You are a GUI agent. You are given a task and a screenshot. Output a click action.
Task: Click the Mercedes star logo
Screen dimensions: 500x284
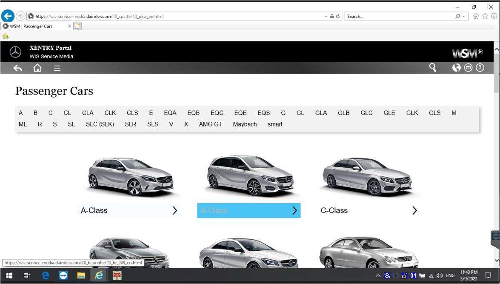15,52
